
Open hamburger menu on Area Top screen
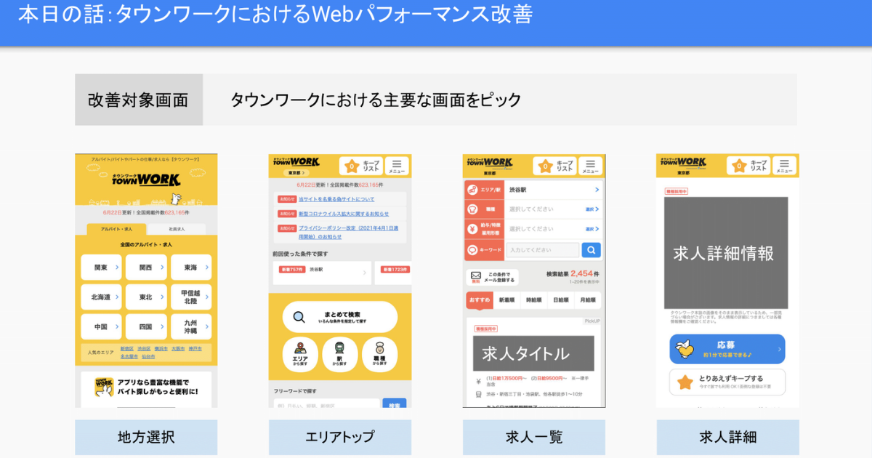tap(397, 166)
